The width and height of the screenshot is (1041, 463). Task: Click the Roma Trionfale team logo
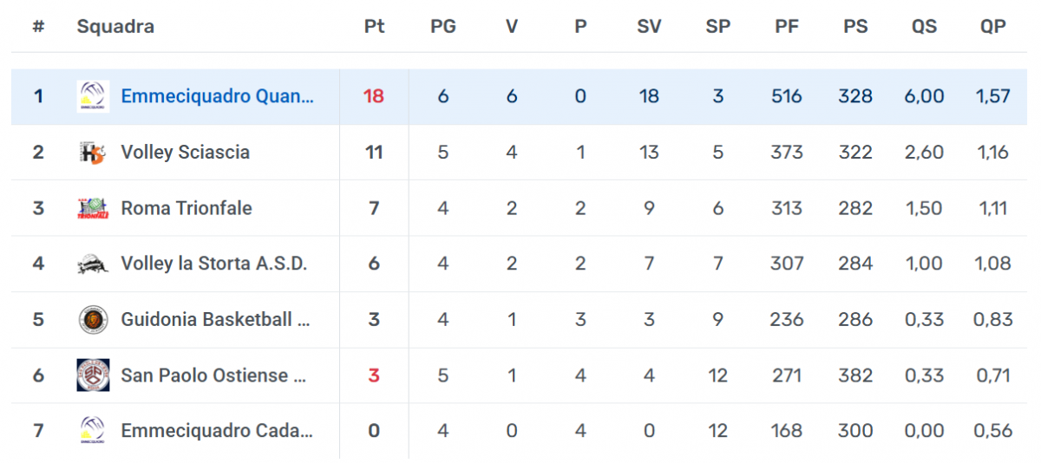pos(93,208)
